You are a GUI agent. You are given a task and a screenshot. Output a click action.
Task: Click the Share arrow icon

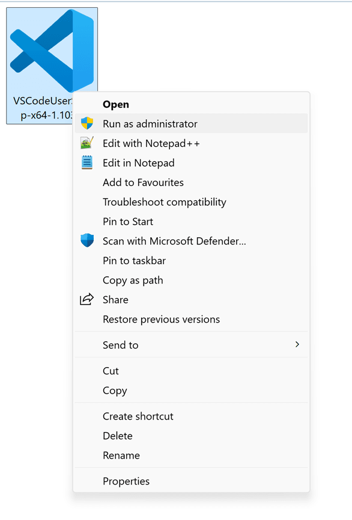pyautogui.click(x=86, y=300)
